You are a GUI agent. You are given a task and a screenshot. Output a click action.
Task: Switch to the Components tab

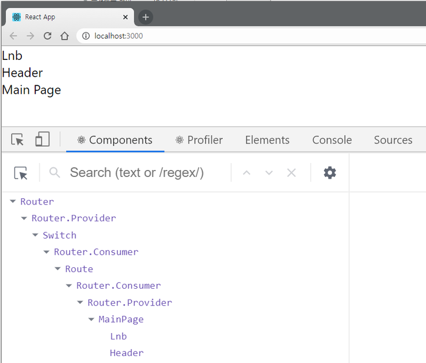point(115,141)
